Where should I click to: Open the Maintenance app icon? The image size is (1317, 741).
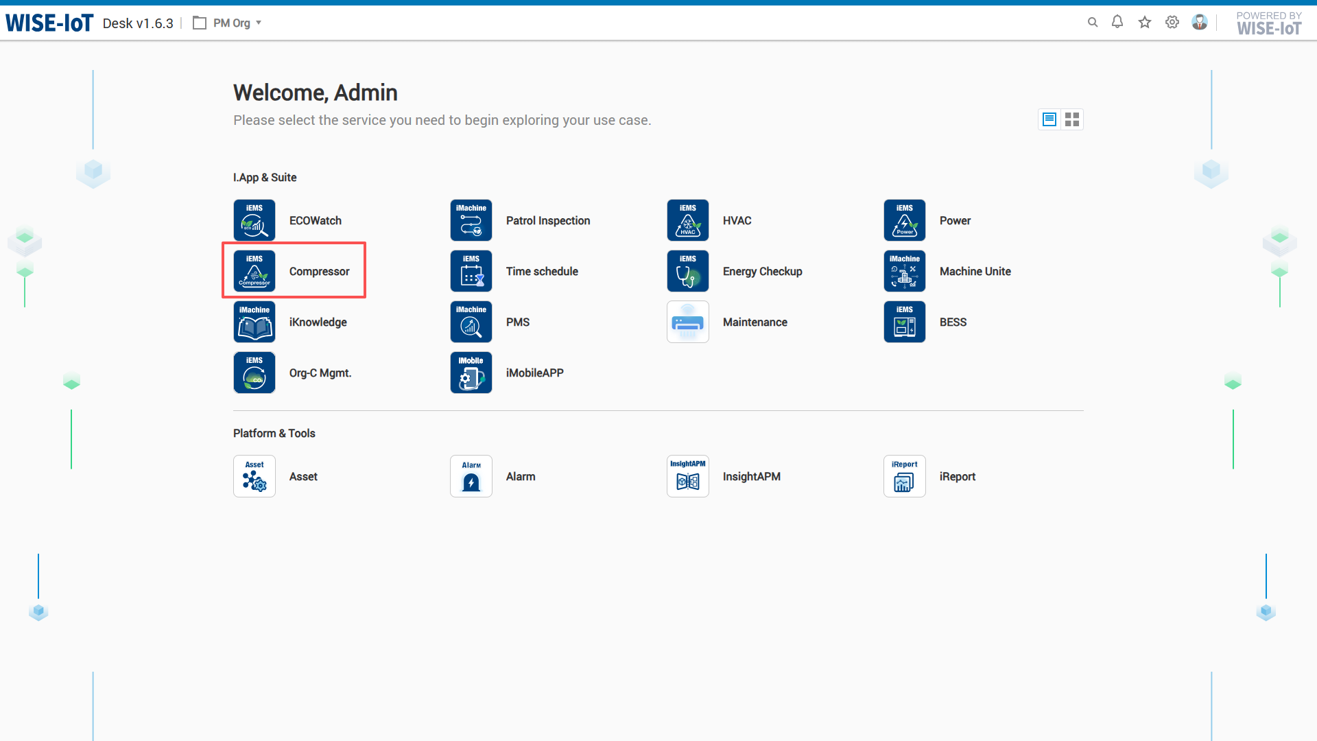coord(687,322)
